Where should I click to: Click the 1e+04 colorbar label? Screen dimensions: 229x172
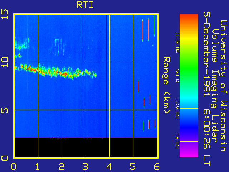click(177, 76)
